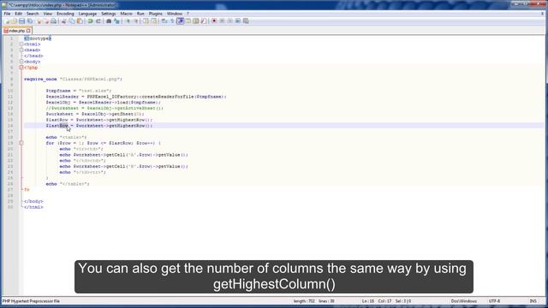
Task: Click the Dos\Windows line-ending status field
Action: pos(464,301)
